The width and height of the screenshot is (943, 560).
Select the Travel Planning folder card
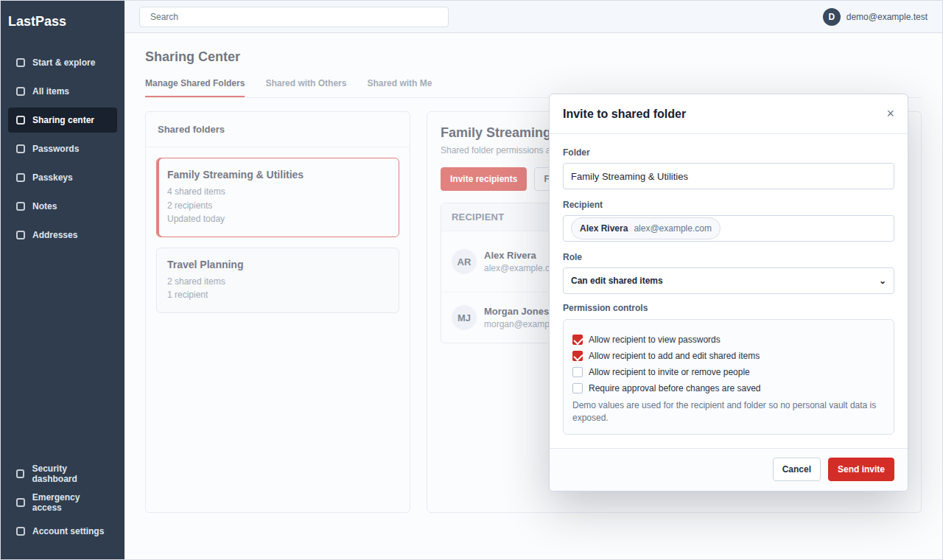coord(278,280)
